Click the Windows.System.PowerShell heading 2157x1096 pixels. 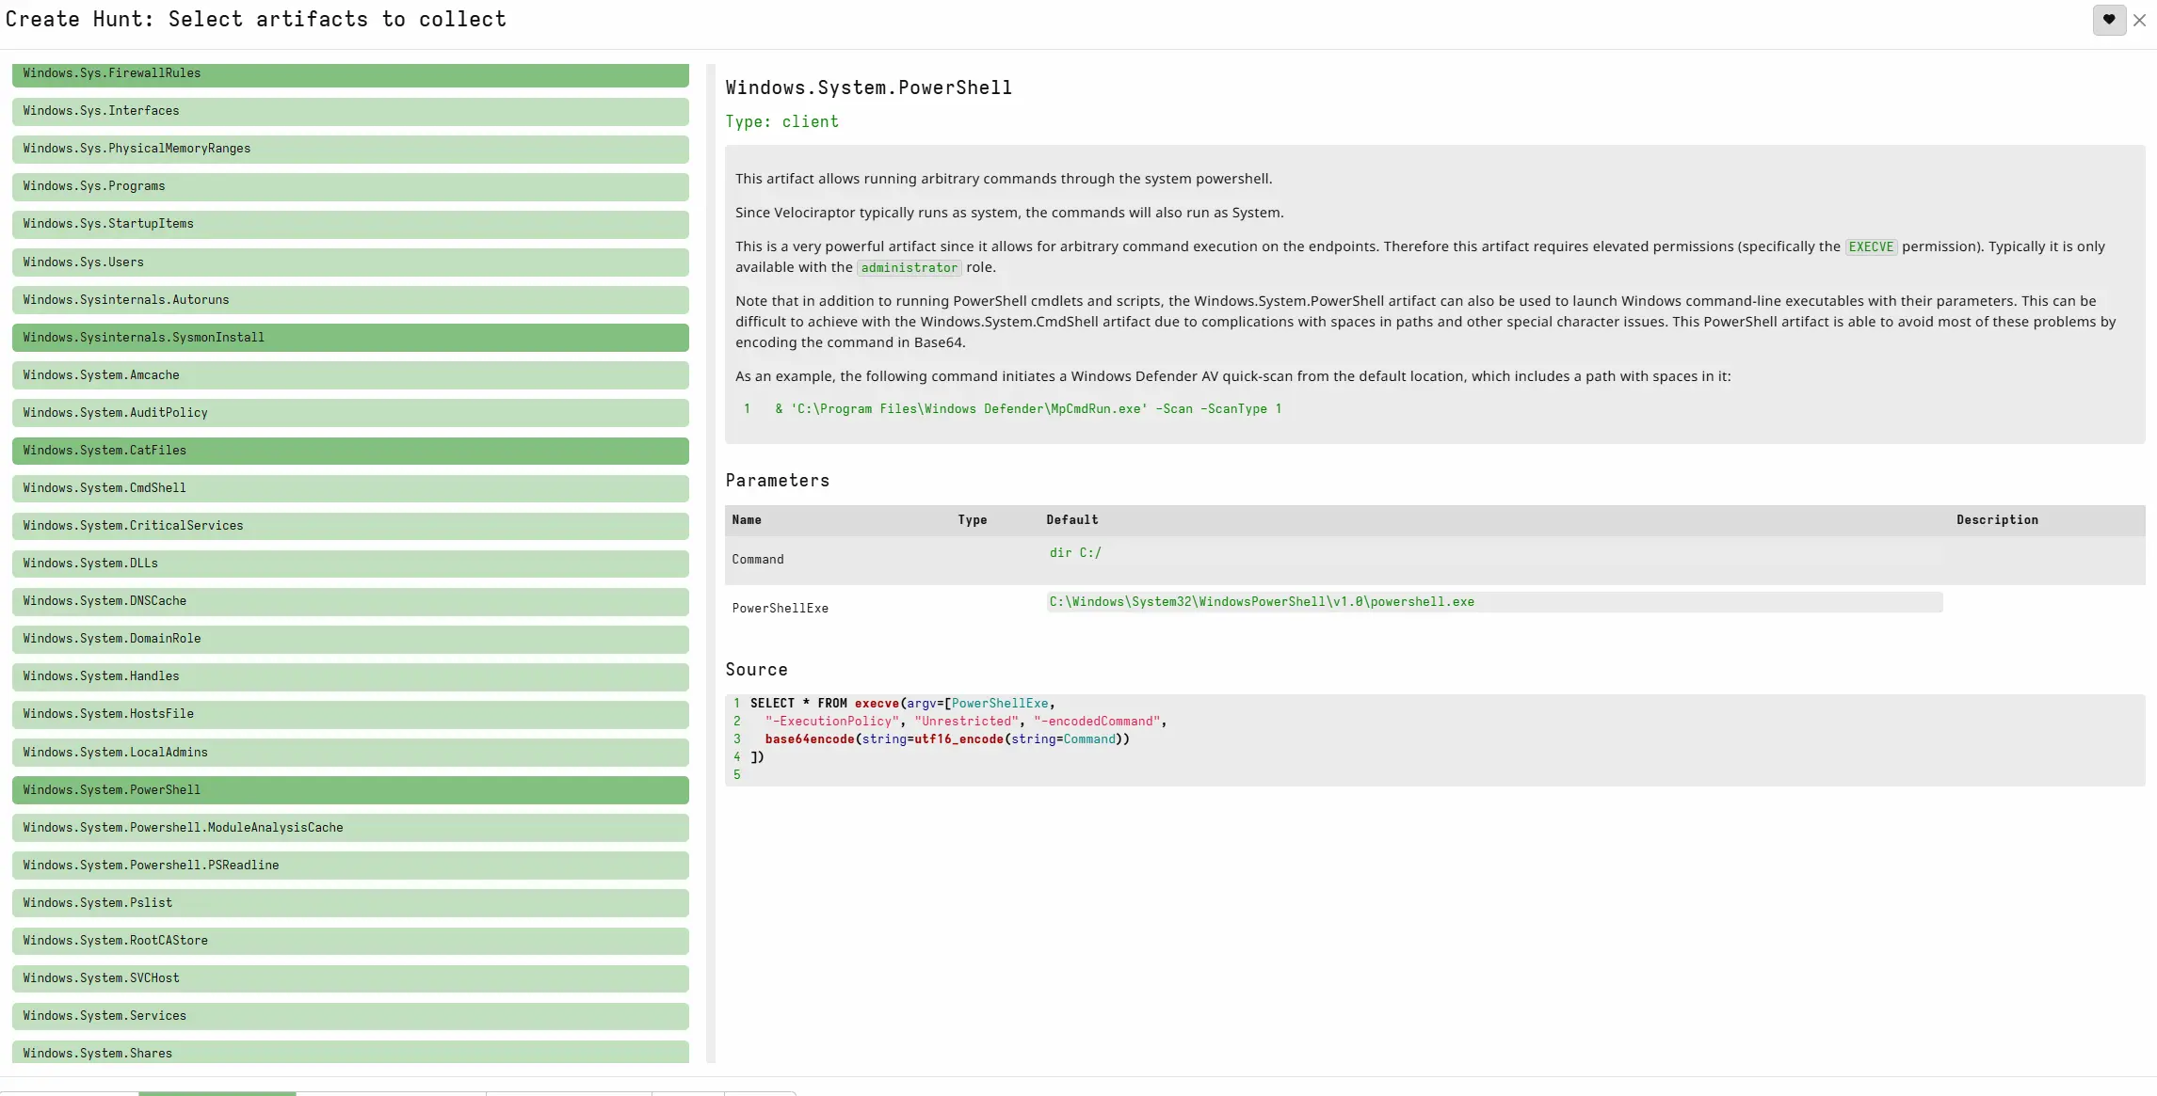click(x=868, y=87)
